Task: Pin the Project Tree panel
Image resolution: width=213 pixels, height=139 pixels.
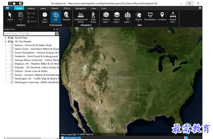Action: pos(54,29)
